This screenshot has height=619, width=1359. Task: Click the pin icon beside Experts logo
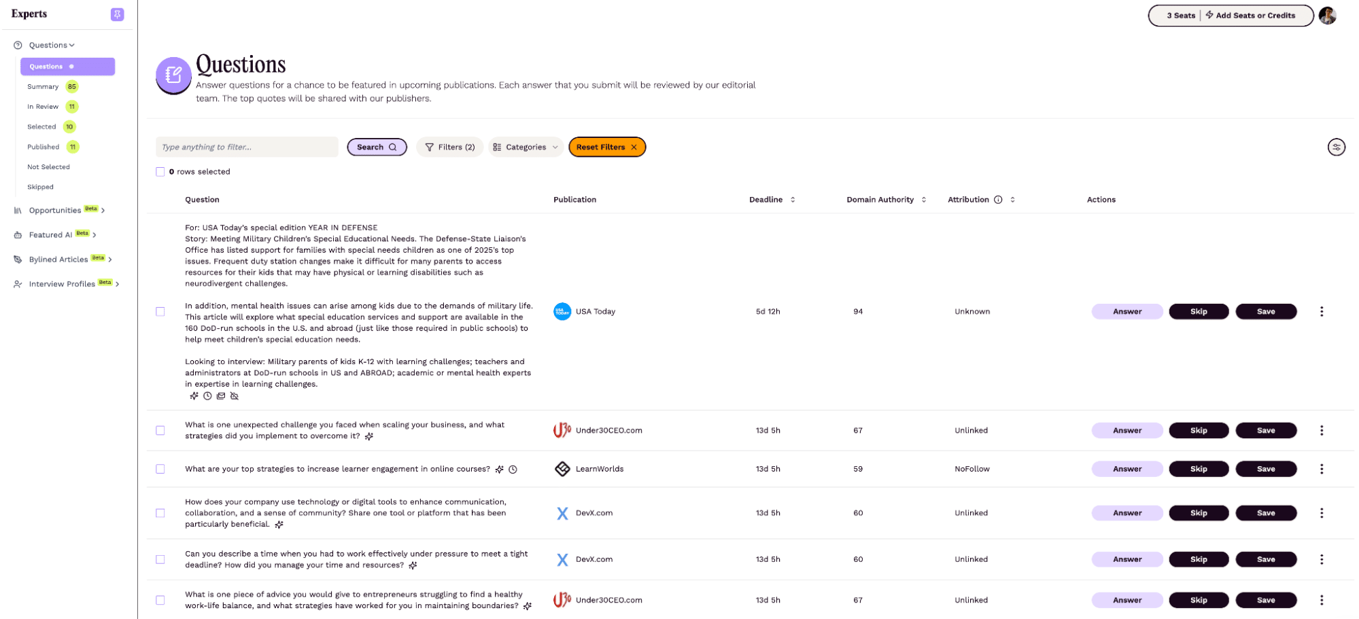tap(117, 14)
